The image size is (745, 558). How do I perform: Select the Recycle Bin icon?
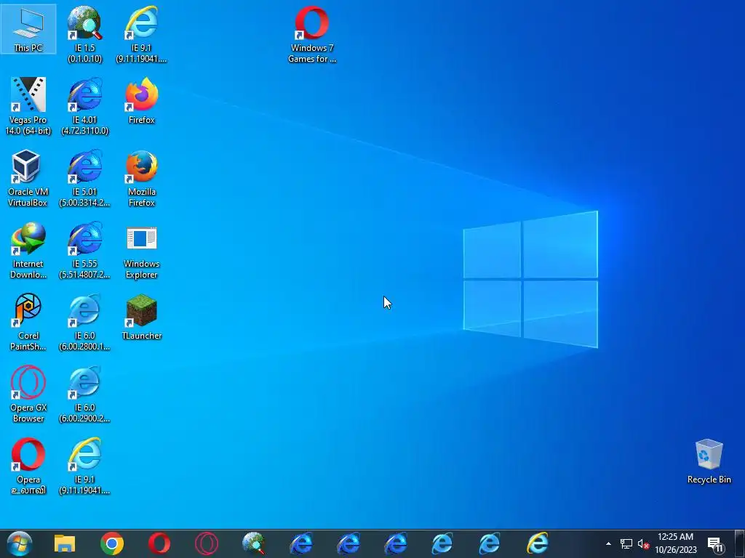coord(709,461)
